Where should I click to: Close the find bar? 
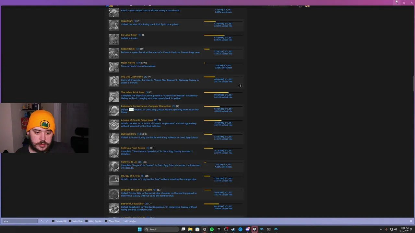[x=411, y=221]
